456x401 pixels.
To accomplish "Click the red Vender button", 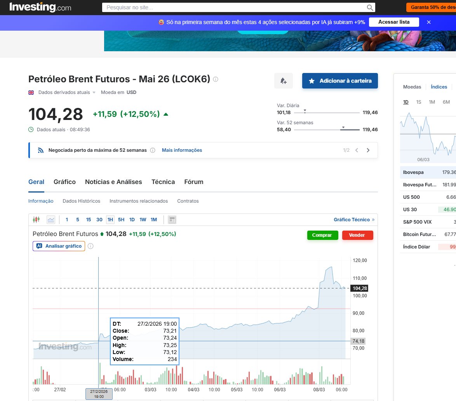I will click(x=357, y=235).
